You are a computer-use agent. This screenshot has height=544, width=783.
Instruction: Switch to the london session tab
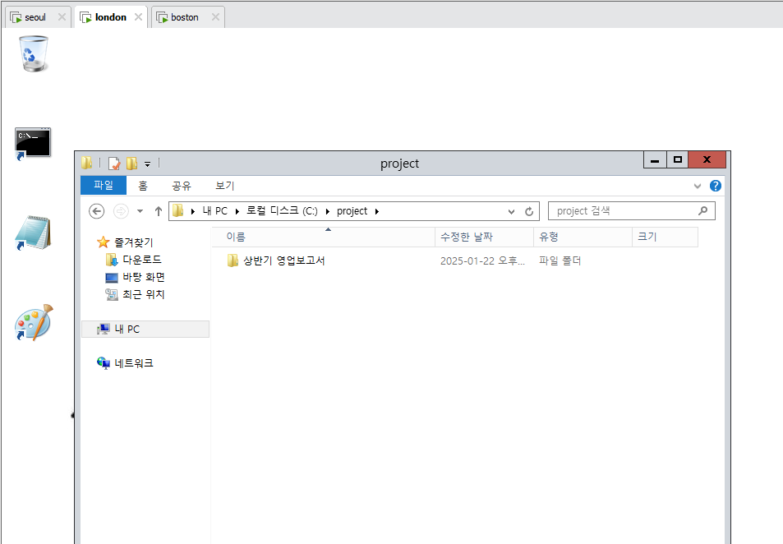click(110, 17)
